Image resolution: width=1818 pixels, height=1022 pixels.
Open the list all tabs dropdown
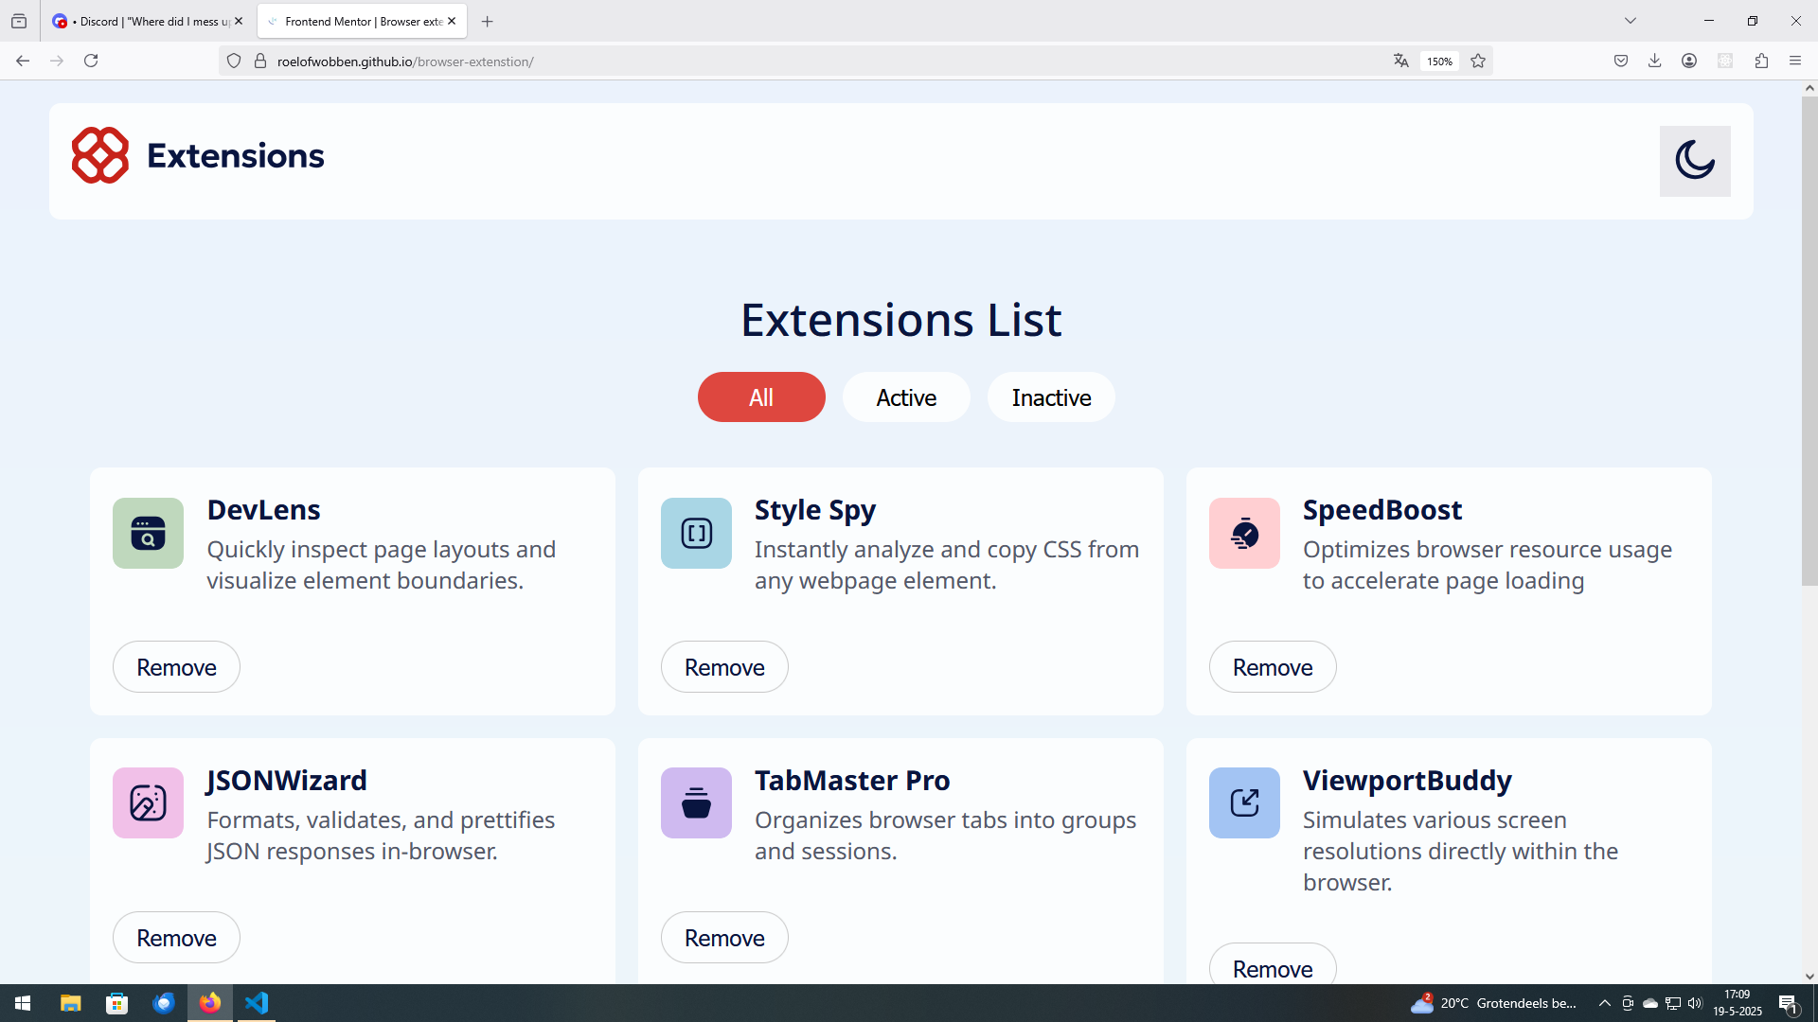click(x=1631, y=21)
